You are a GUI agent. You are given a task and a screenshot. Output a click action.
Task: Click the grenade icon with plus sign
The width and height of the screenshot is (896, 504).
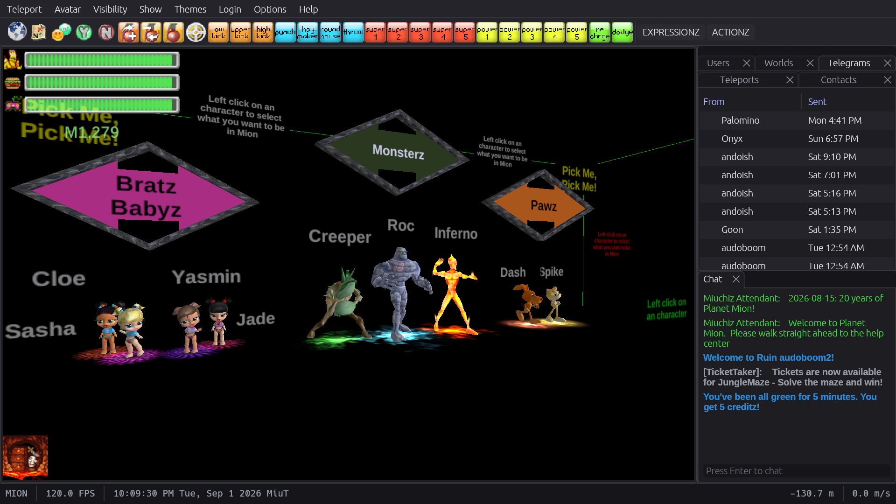click(x=129, y=32)
